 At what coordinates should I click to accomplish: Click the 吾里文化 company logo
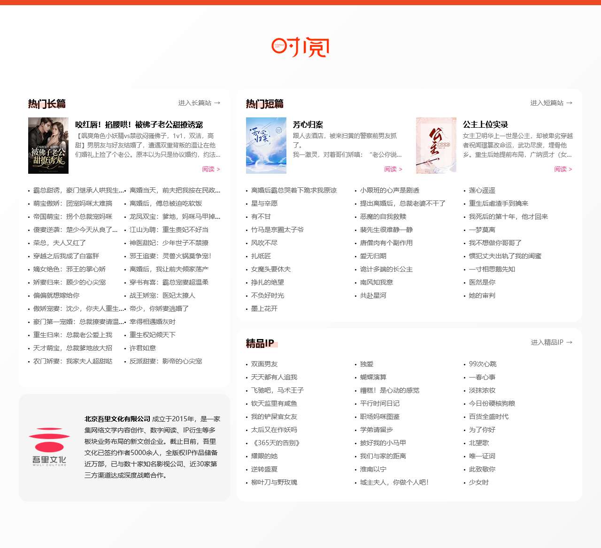click(49, 447)
